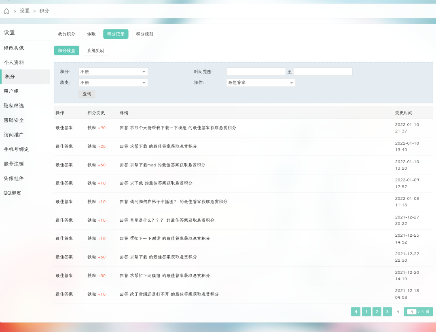
Task: Go to page 3 in pagination
Action: click(387, 312)
